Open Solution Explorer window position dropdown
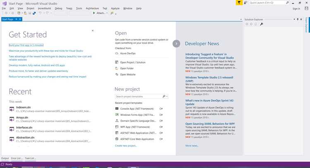The width and height of the screenshot is (310, 168). coord(294,19)
